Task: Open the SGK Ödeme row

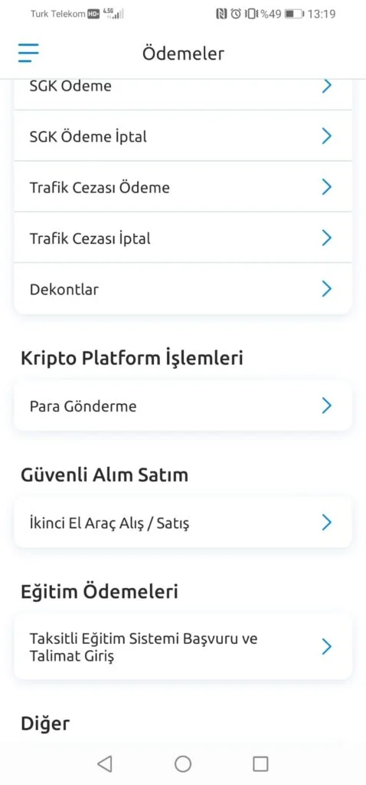Action: pyautogui.click(x=183, y=89)
